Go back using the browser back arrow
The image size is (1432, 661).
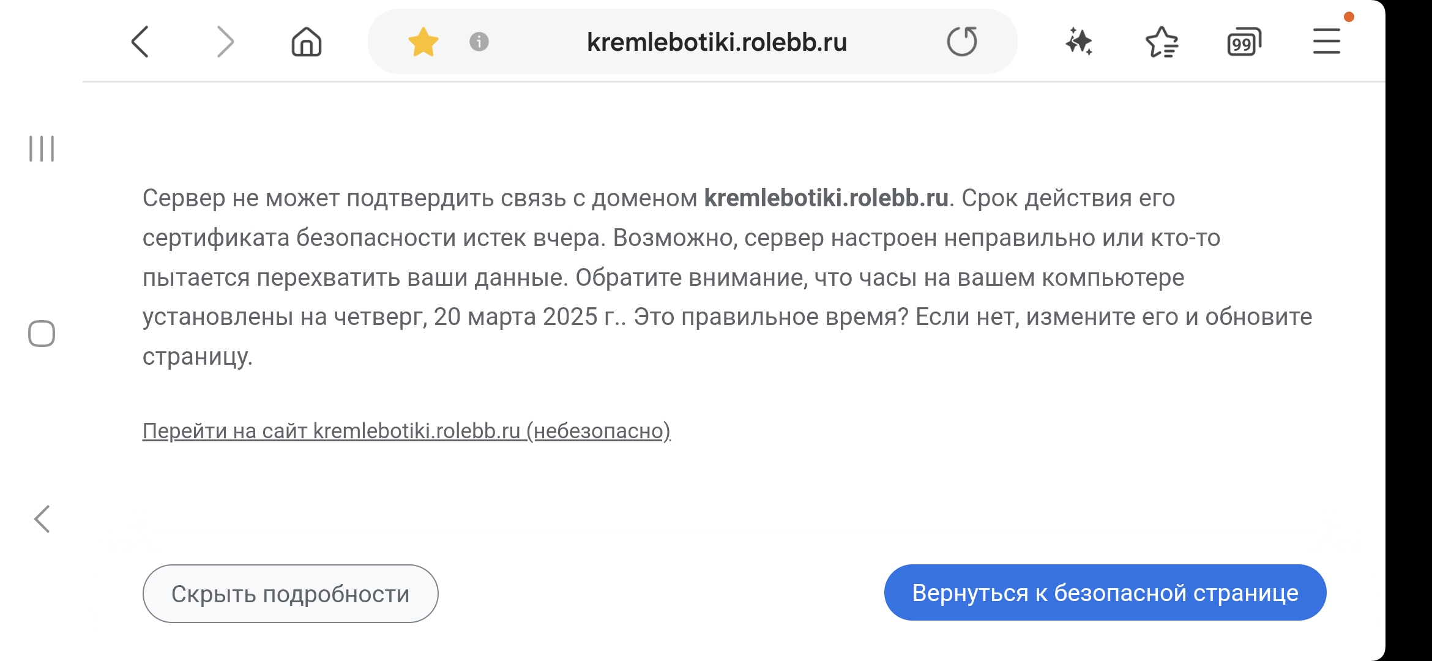pos(140,42)
